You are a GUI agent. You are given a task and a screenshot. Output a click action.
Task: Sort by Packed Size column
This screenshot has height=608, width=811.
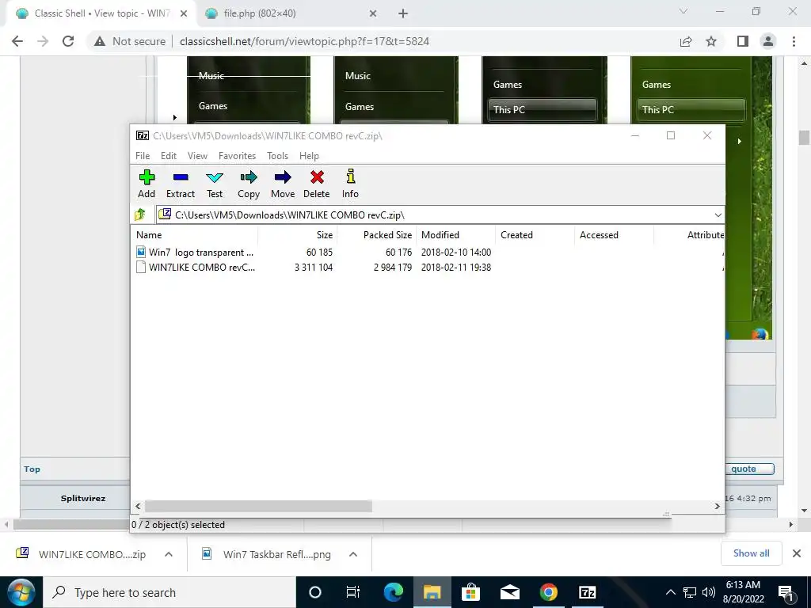376,234
